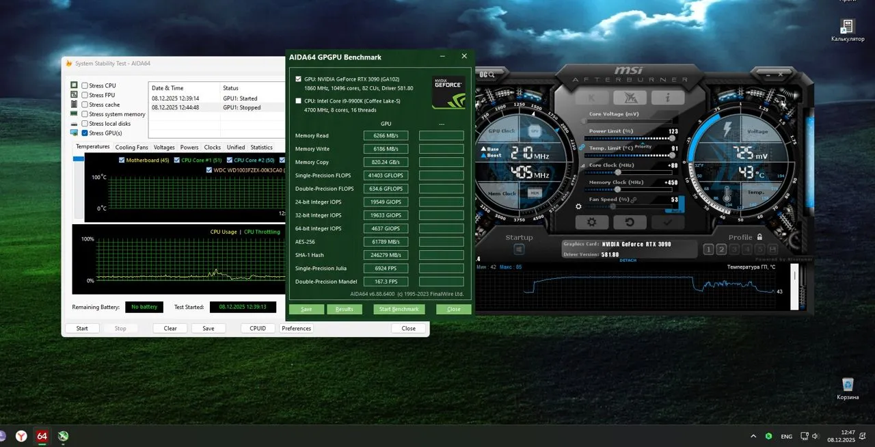
Task: Click DETACH link under driver version
Action: [x=628, y=260]
